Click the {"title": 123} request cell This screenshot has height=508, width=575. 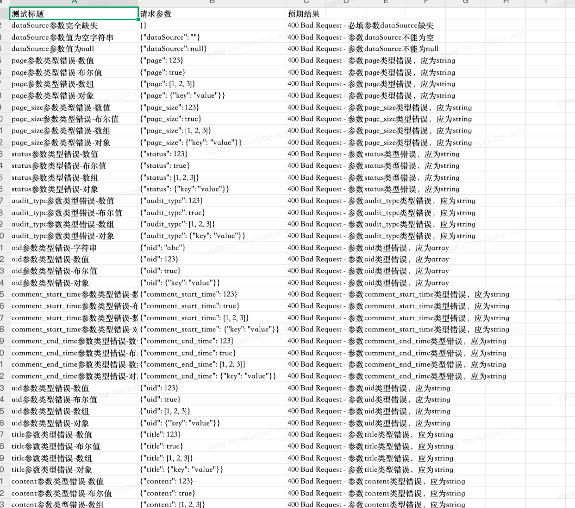coord(212,434)
